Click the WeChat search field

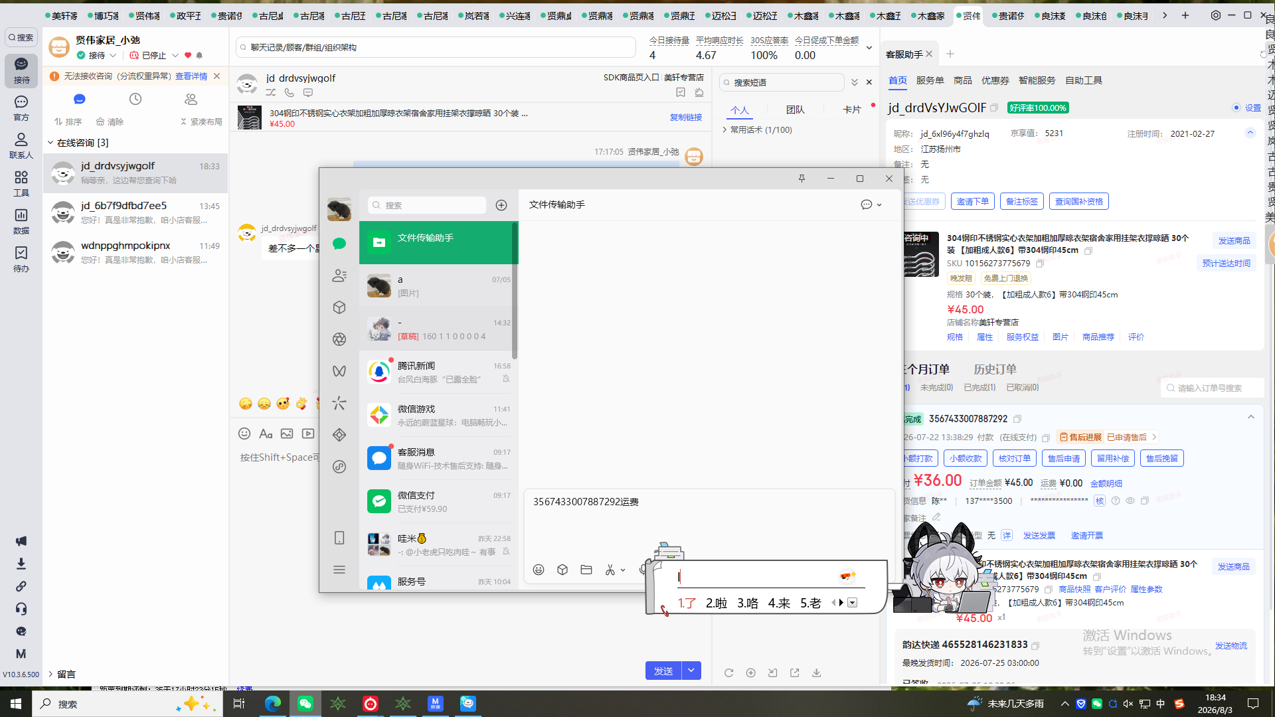click(x=428, y=205)
